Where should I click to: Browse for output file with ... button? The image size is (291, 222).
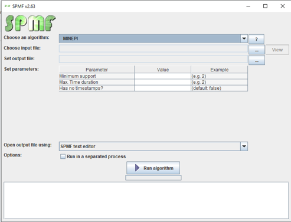click(x=257, y=60)
